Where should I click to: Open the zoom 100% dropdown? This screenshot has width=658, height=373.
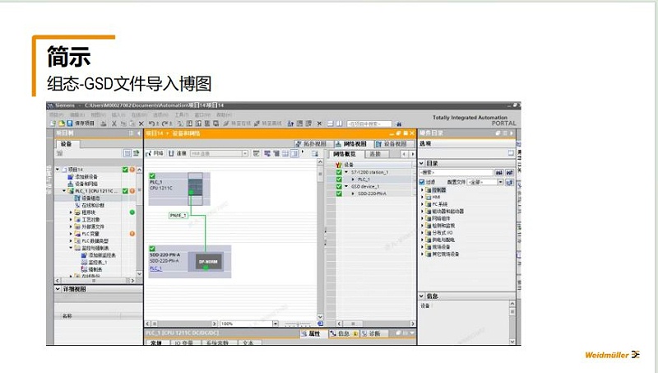tap(276, 324)
